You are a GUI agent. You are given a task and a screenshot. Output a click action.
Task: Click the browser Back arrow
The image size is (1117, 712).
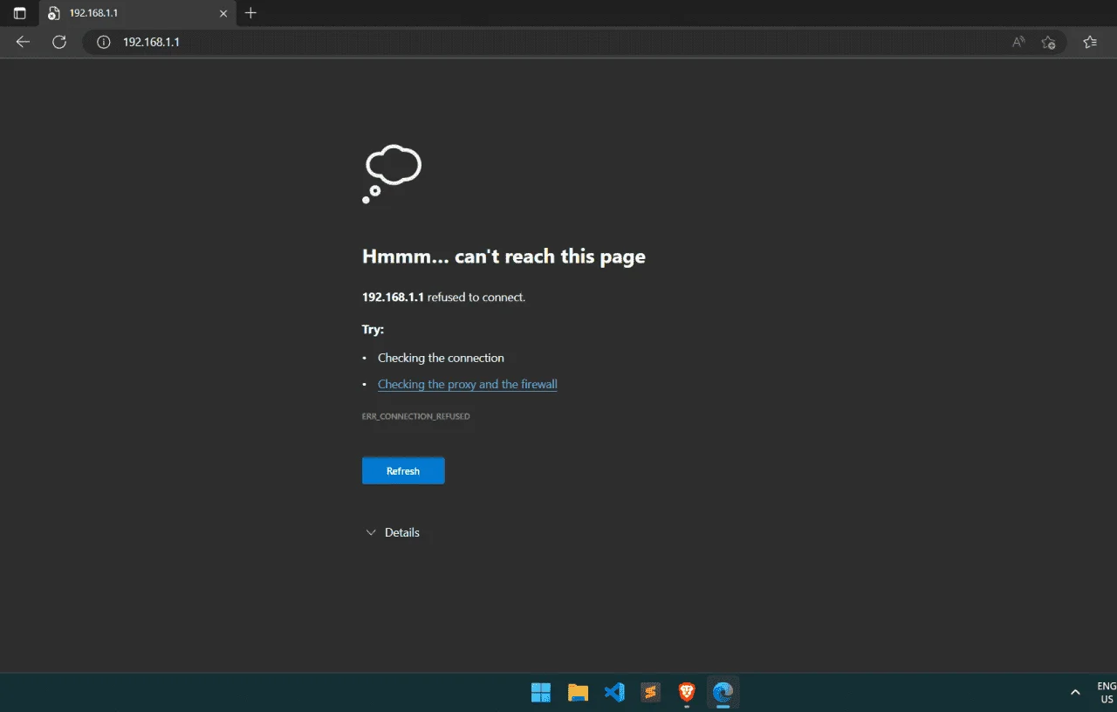tap(23, 42)
